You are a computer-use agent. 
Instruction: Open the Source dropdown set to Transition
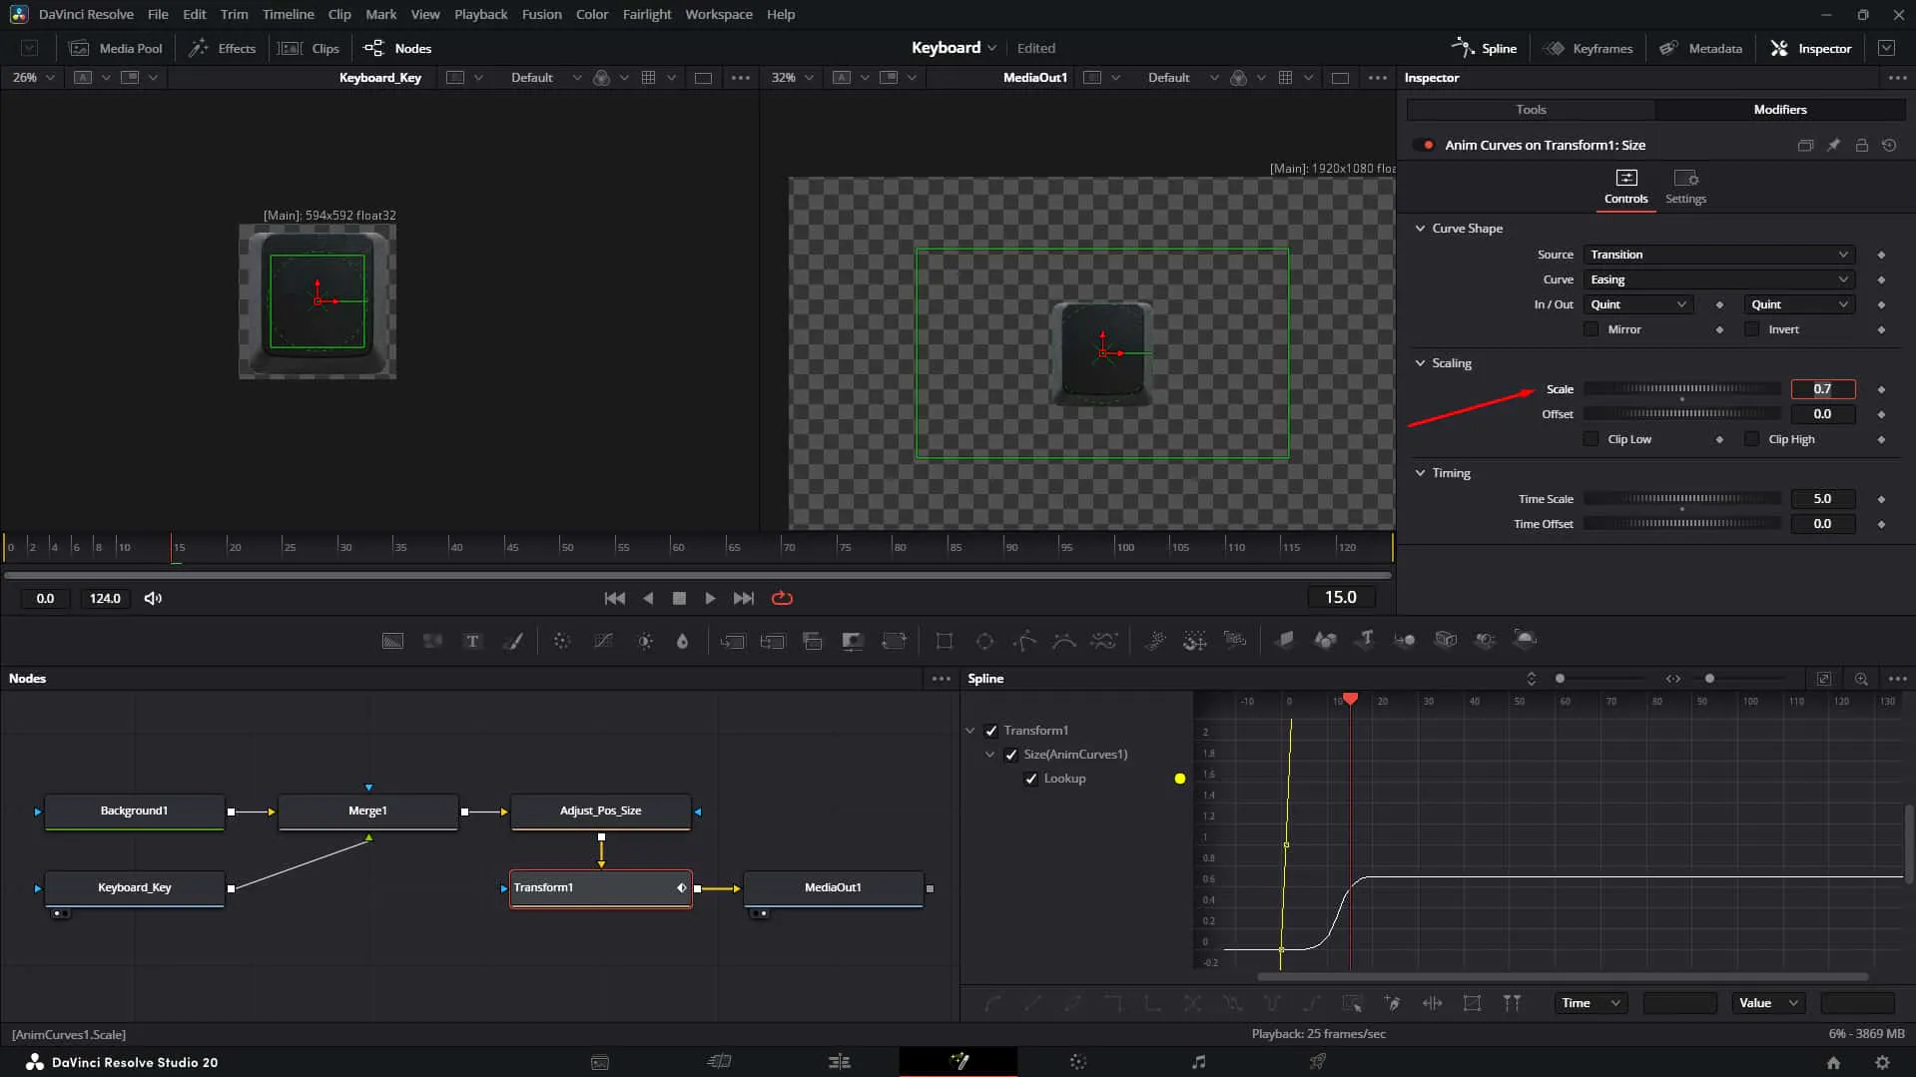[1718, 255]
